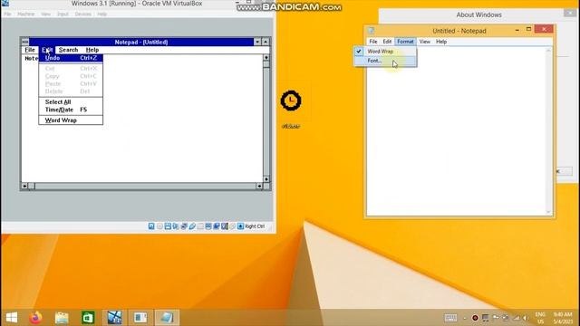Open File menu in Windows 3.1 Notepad
Screen dimensions: 580x326
(30, 50)
